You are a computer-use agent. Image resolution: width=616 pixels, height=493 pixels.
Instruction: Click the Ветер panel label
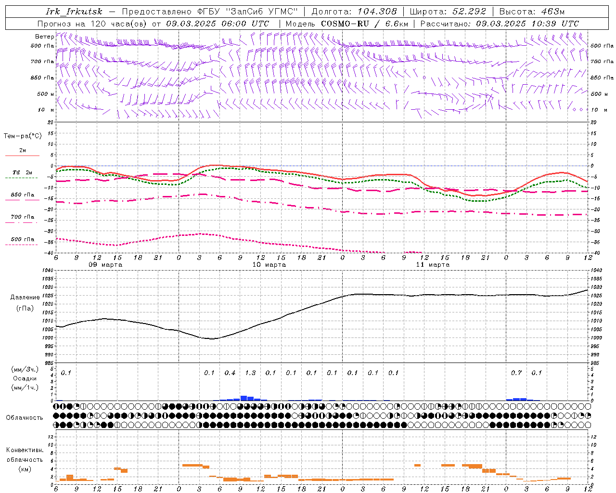click(x=45, y=37)
